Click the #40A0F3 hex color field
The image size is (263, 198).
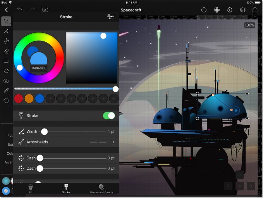click(39, 68)
